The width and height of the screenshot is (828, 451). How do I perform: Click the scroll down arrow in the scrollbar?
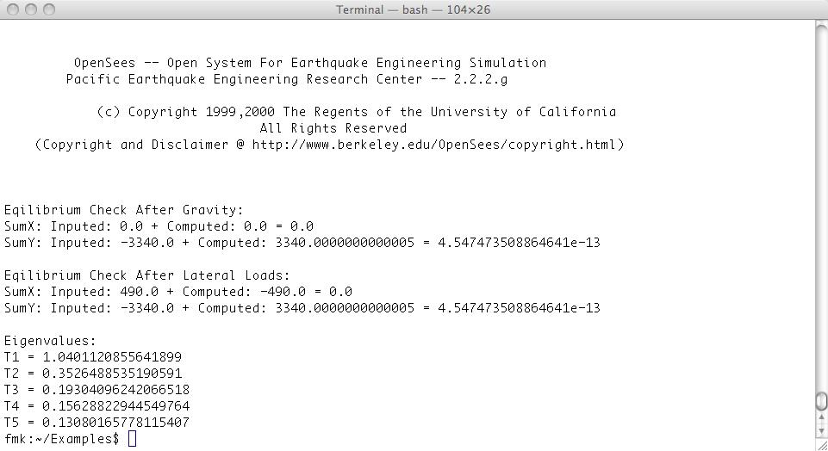click(821, 430)
